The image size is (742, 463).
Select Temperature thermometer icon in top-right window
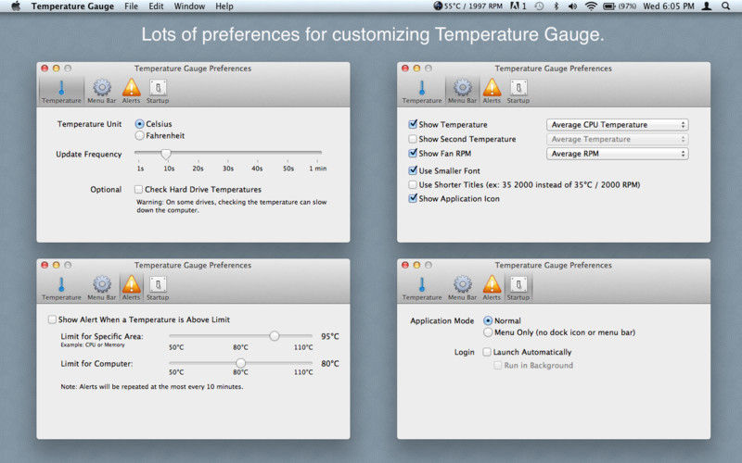click(422, 88)
